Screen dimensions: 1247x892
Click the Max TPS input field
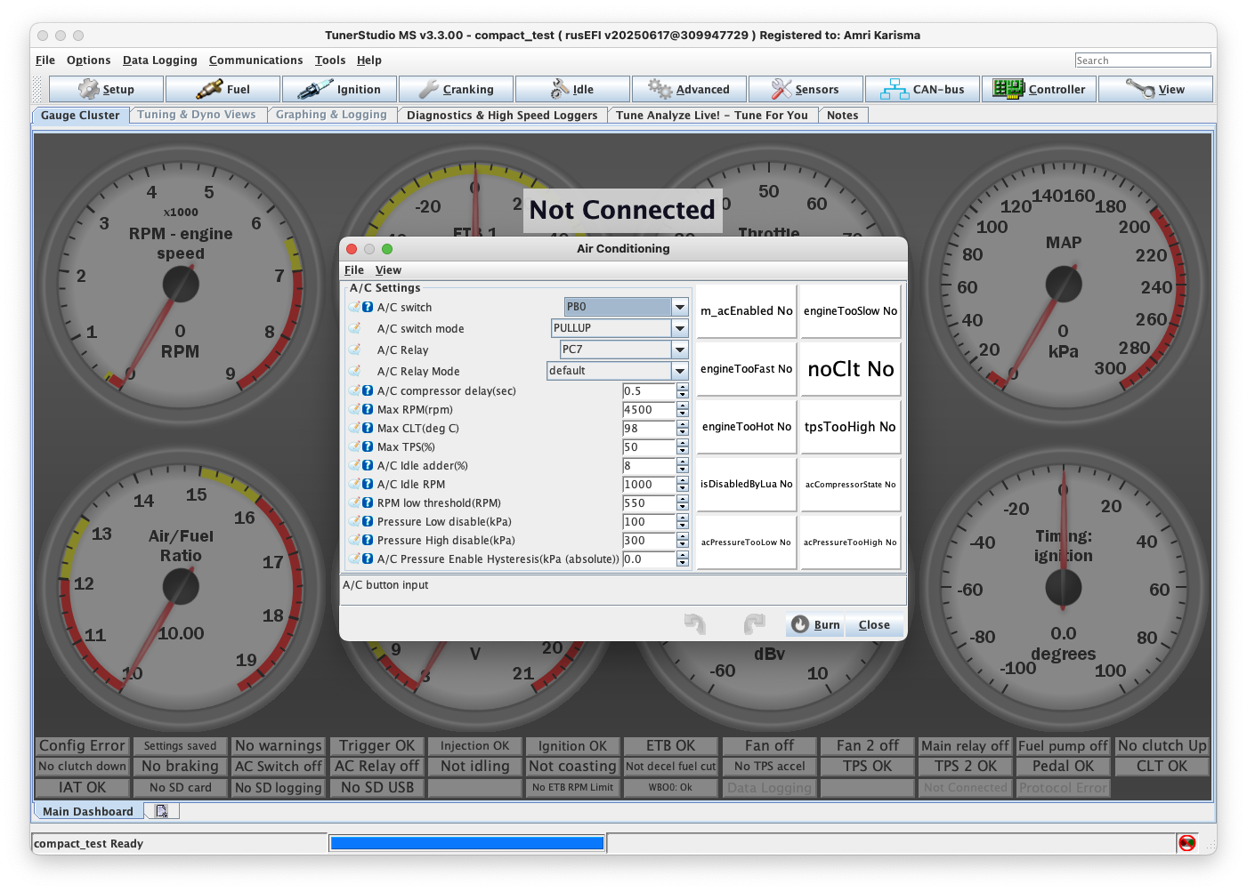(649, 447)
